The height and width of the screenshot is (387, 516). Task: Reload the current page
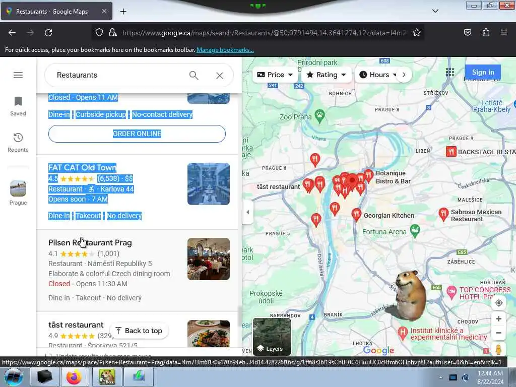coord(48,33)
